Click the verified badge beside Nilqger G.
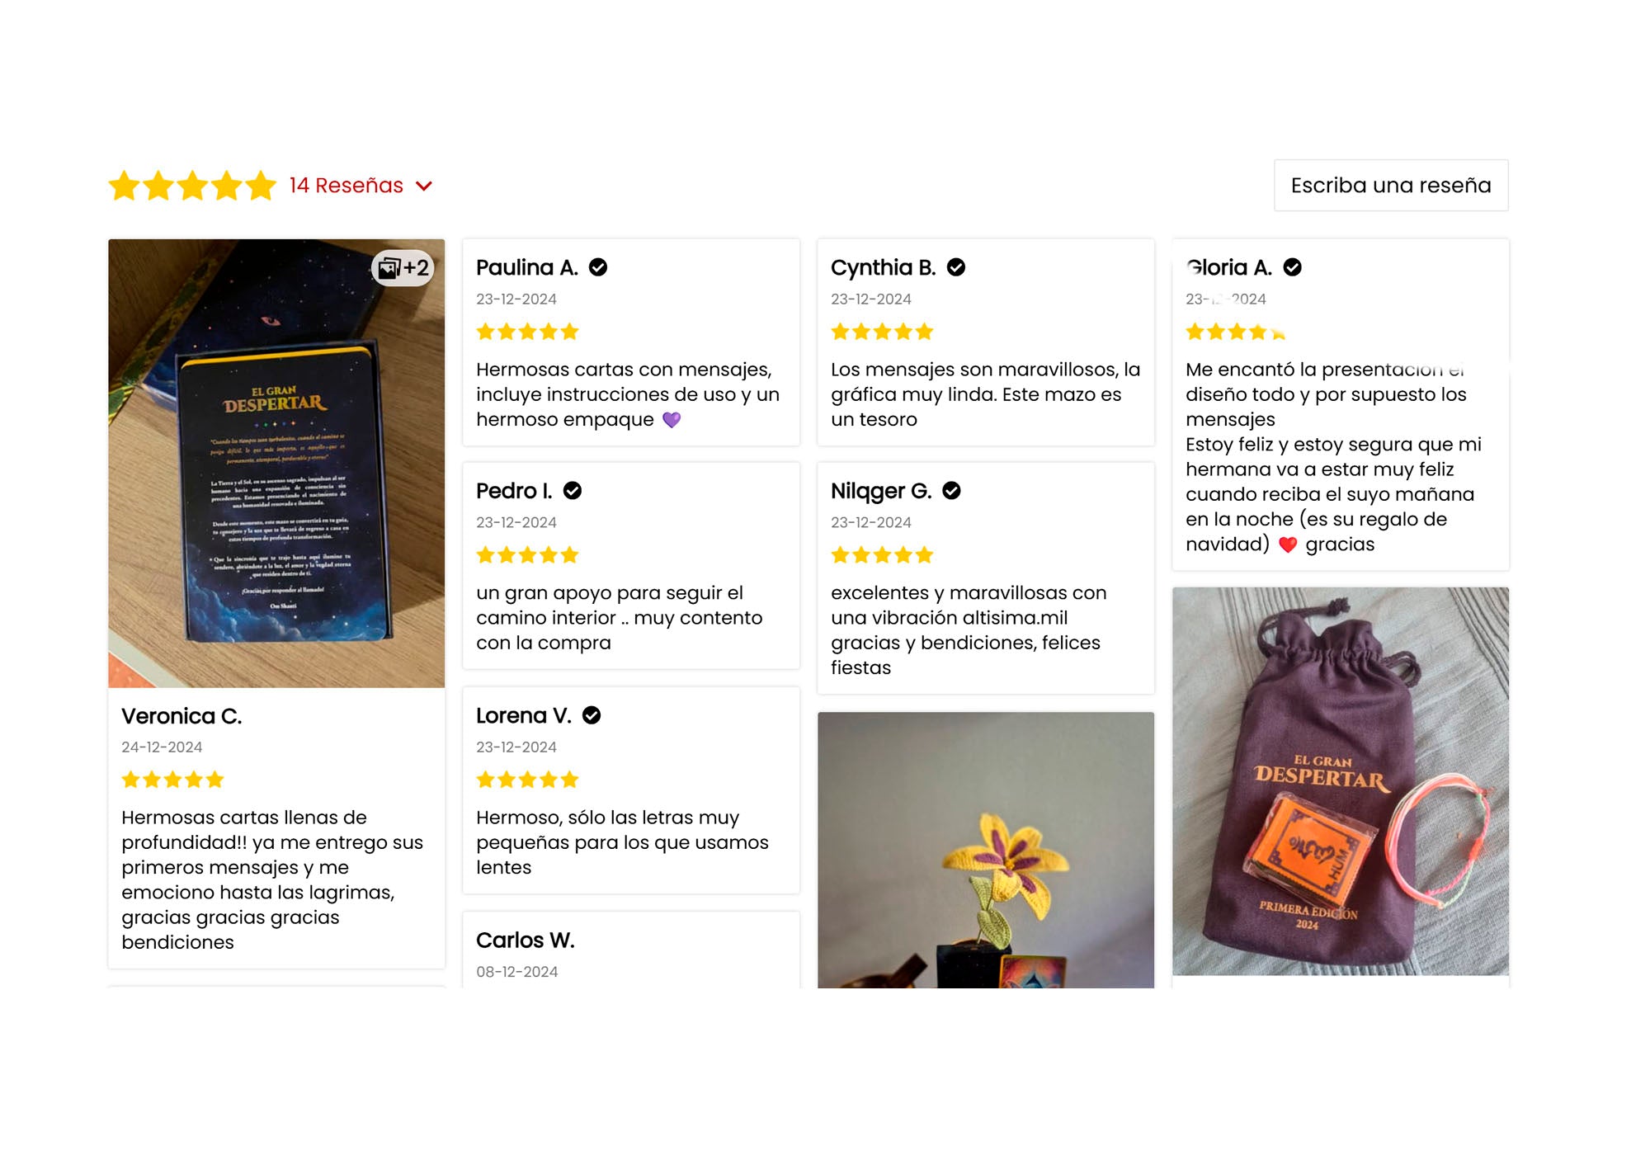The image size is (1650, 1155). (951, 491)
